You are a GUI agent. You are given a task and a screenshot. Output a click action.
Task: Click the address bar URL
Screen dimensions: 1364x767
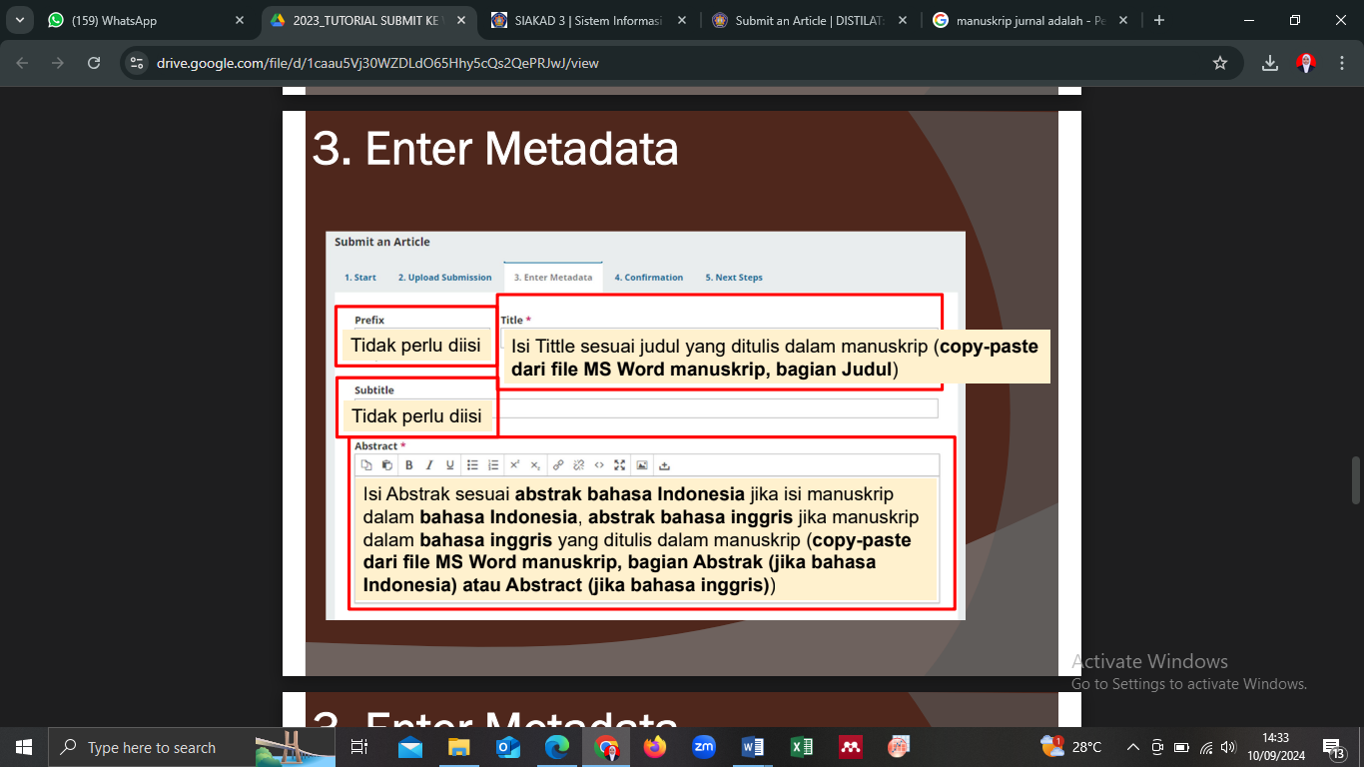pos(377,63)
